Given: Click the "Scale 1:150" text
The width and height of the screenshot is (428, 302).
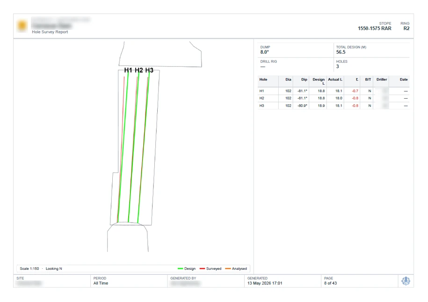Looking at the screenshot, I should [x=29, y=269].
